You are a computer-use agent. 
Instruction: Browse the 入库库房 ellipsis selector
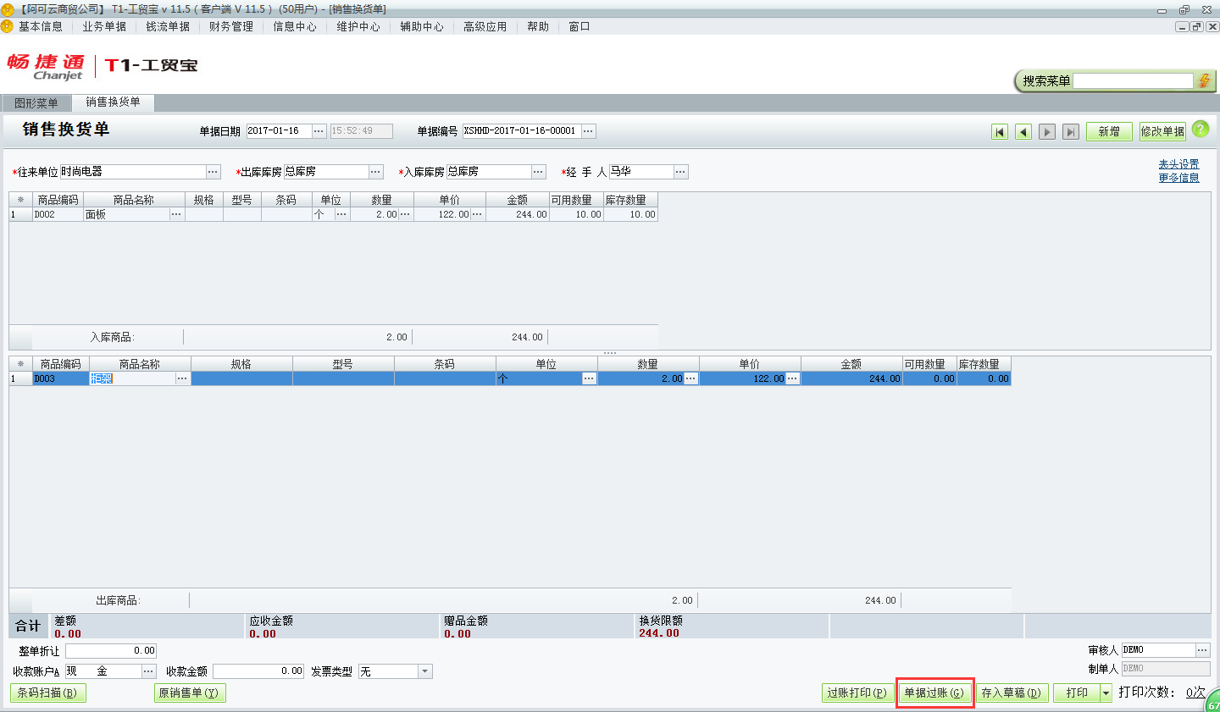tap(537, 171)
